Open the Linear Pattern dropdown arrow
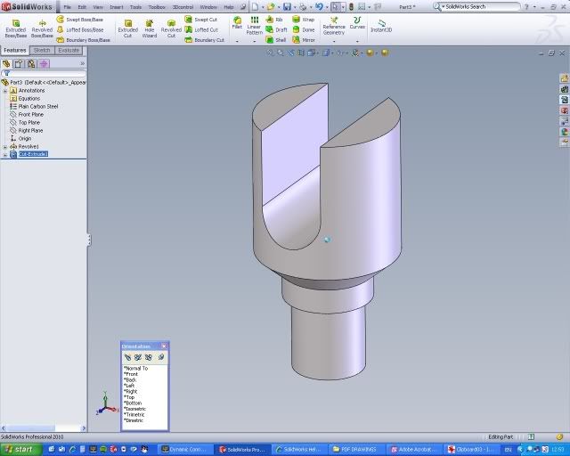 [x=254, y=41]
